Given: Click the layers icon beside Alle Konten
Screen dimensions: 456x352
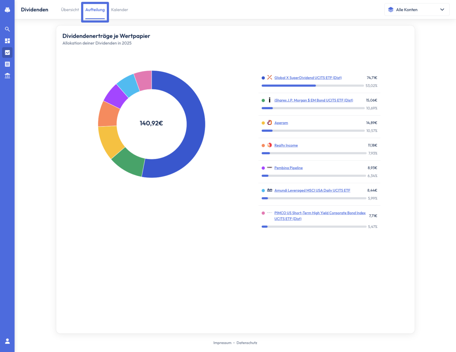Looking at the screenshot, I should 391,10.
